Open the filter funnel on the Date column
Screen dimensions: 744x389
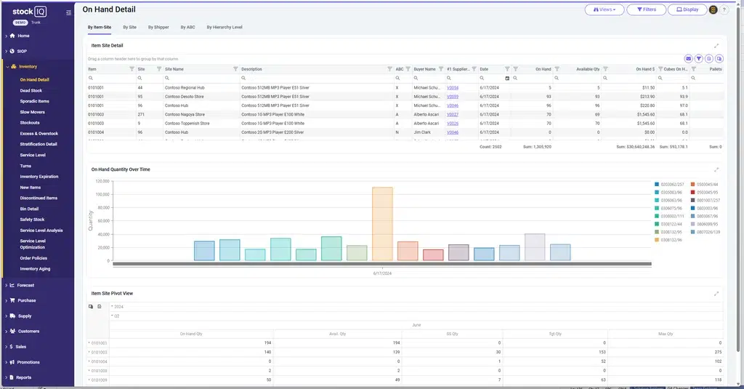(x=506, y=69)
